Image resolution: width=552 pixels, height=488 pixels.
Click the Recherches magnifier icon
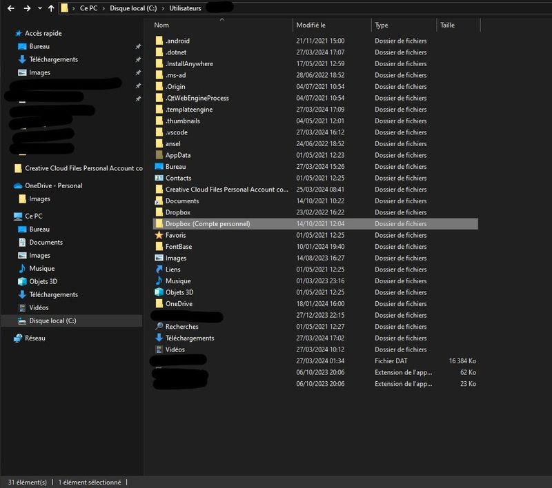click(159, 327)
